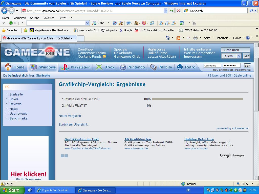The image size is (259, 194).
Task: Click the Stop loading red X icon
Action: [x=178, y=11]
